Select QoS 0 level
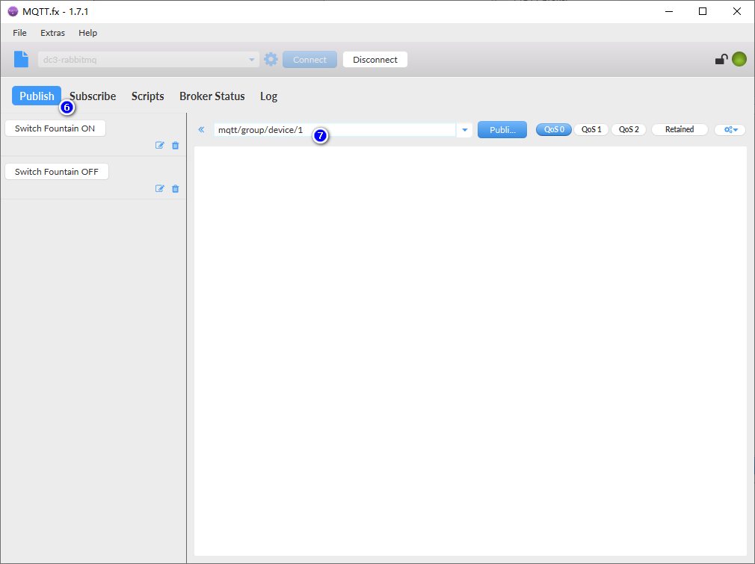 pos(553,129)
